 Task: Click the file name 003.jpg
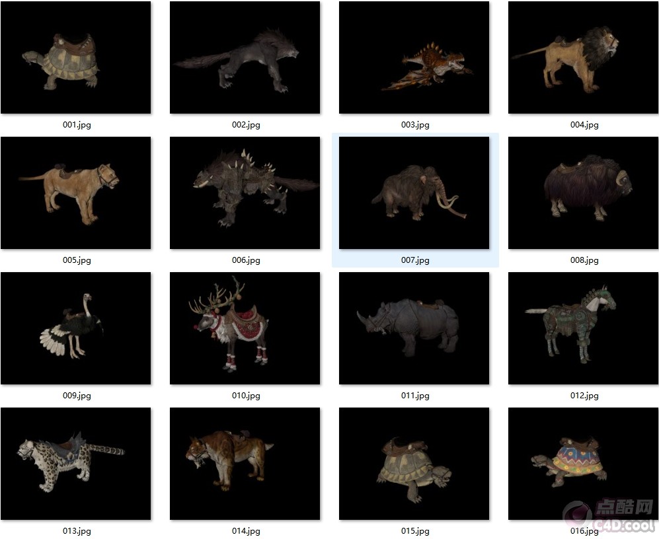[x=415, y=125]
